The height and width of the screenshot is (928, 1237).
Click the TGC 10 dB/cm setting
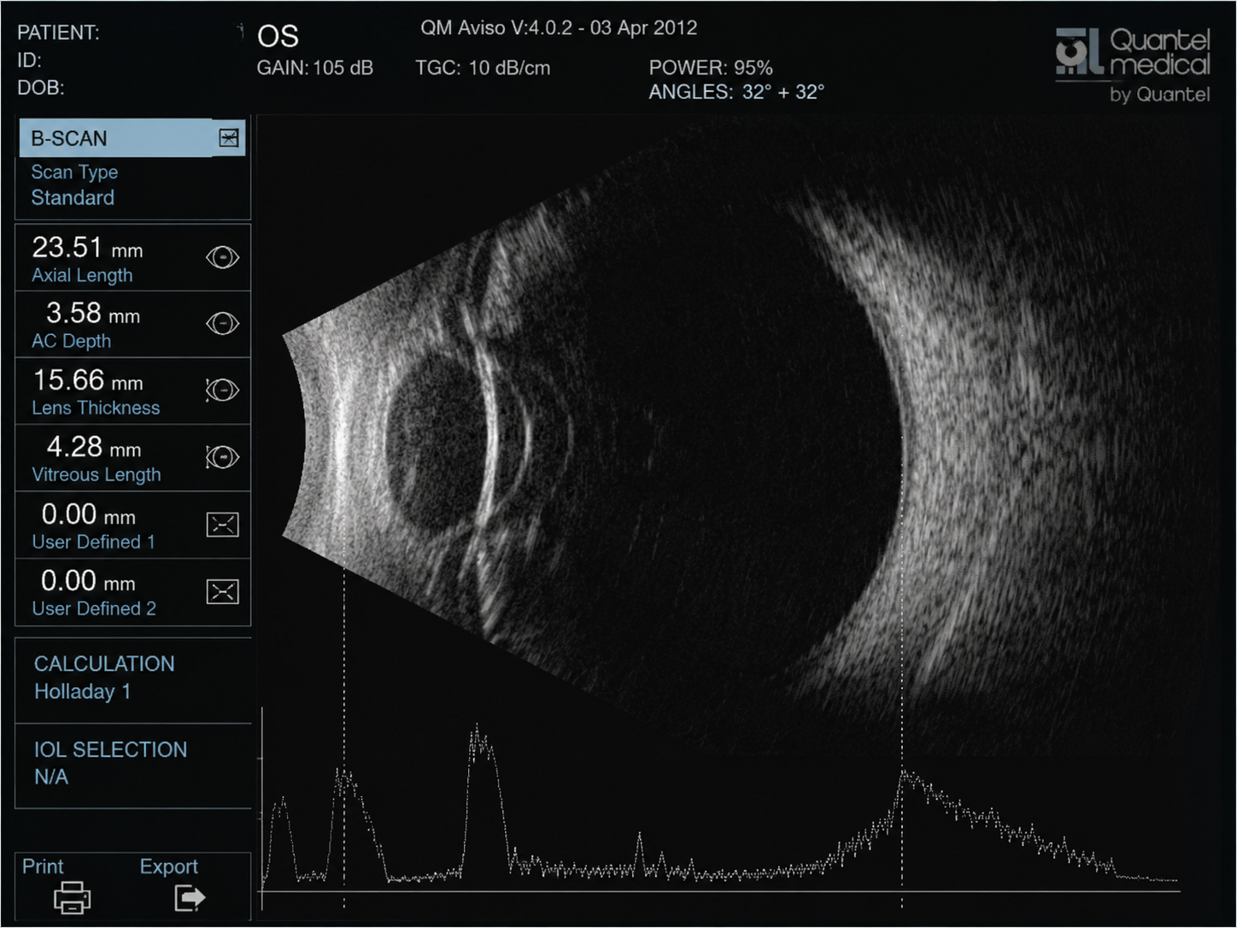point(483,68)
